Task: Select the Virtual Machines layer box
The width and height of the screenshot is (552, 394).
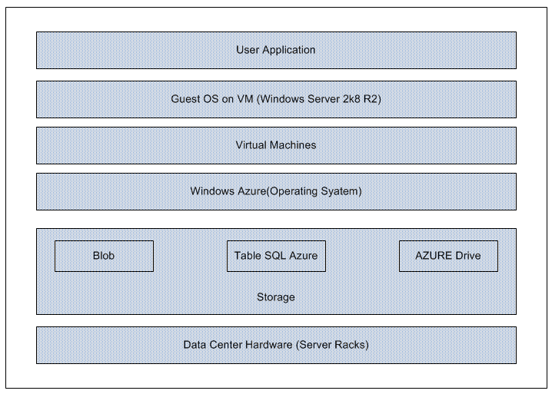Action: [x=276, y=146]
